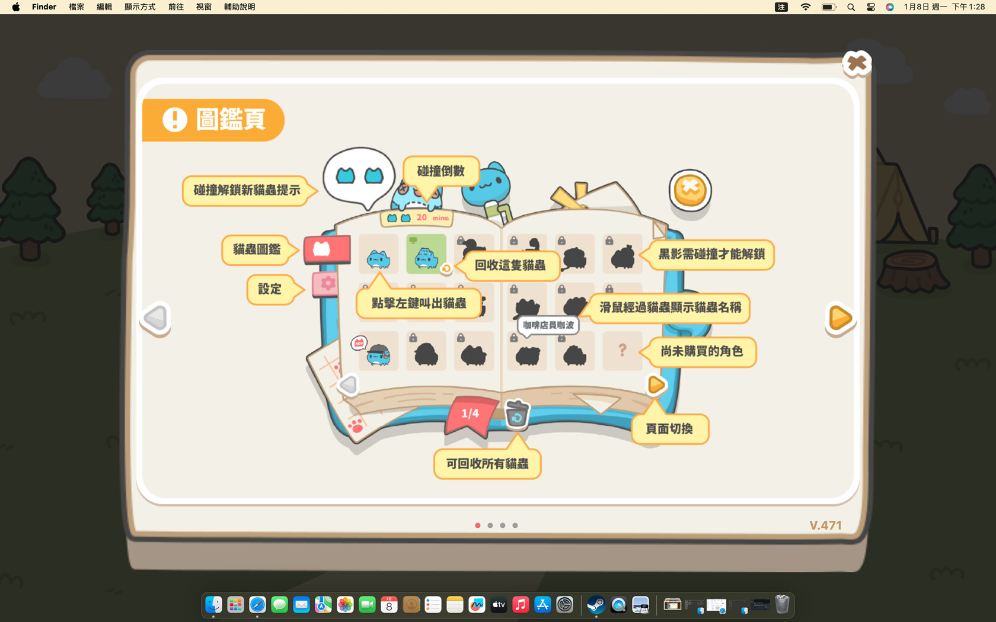Select the first red page indicator dot
Screen dimensions: 996x622
(x=478, y=525)
